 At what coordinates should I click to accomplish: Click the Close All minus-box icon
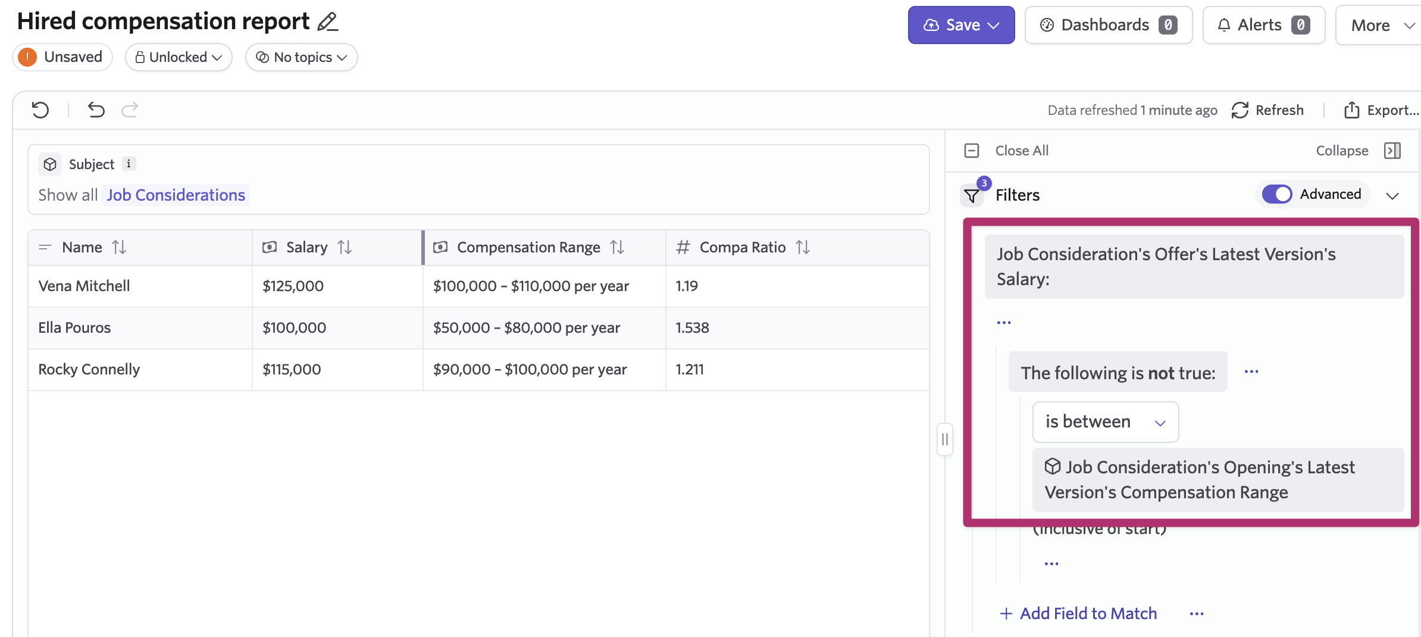pyautogui.click(x=972, y=151)
